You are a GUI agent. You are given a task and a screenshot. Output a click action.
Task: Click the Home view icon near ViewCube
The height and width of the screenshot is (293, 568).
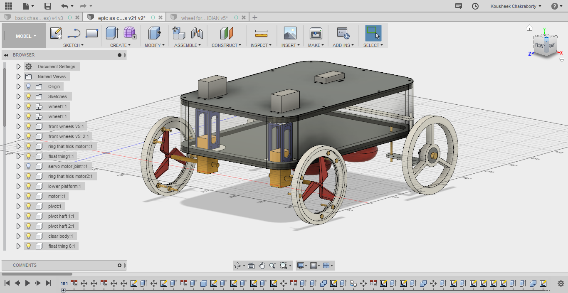click(x=530, y=28)
